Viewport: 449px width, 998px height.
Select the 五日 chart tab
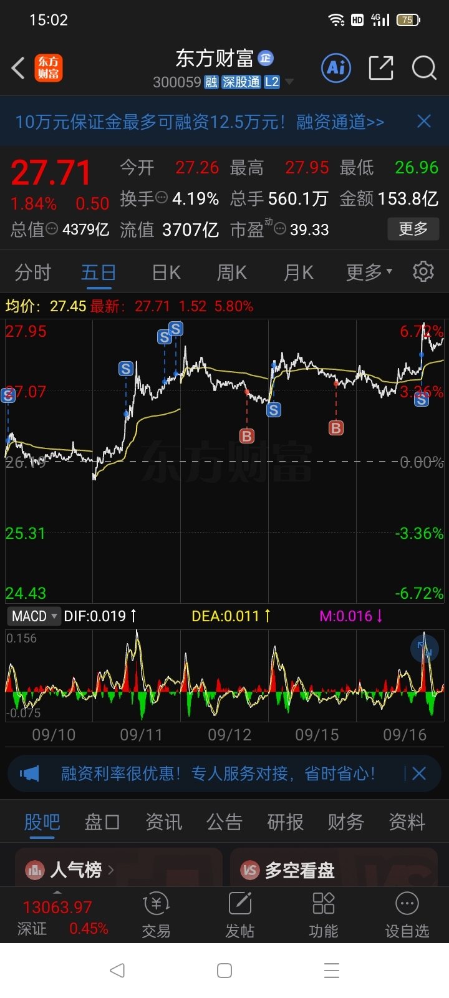(99, 273)
